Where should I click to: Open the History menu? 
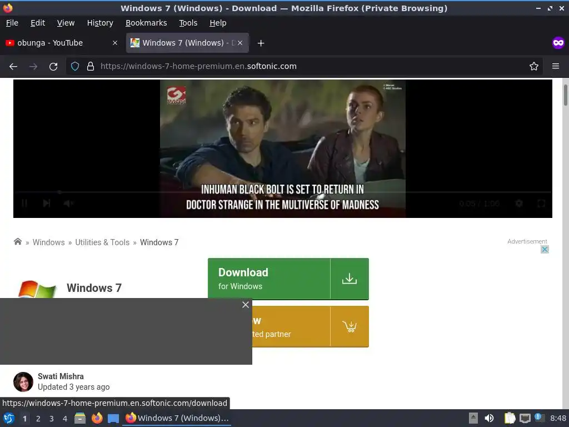point(100,23)
